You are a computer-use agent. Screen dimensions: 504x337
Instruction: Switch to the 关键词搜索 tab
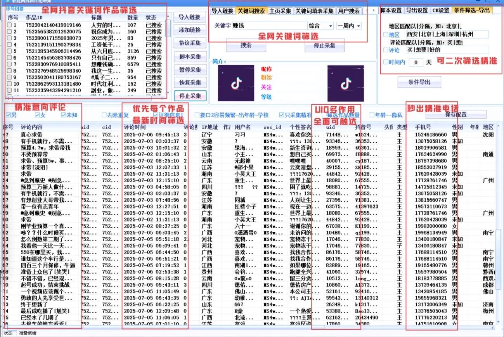coord(251,11)
